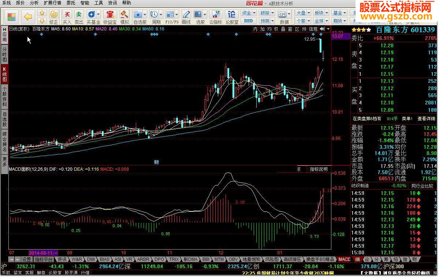Expand the chart toolbar dropdown triangle

coord(328,29)
